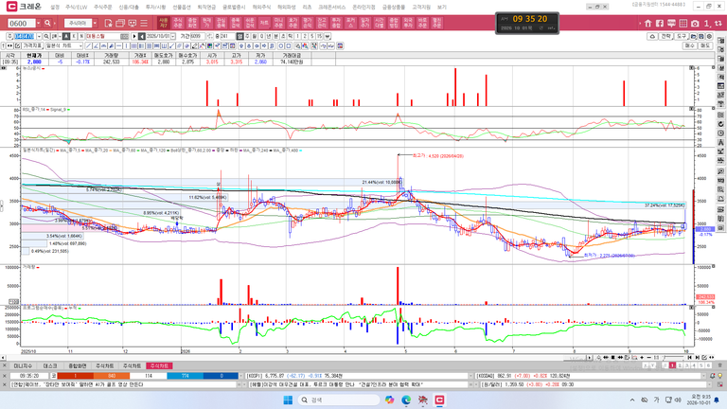Open the Windows Start menu
Screen dimensions: 727x409
pos(288,400)
